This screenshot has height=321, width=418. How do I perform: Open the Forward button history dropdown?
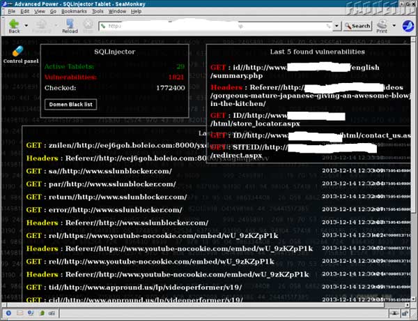pyautogui.click(x=56, y=26)
